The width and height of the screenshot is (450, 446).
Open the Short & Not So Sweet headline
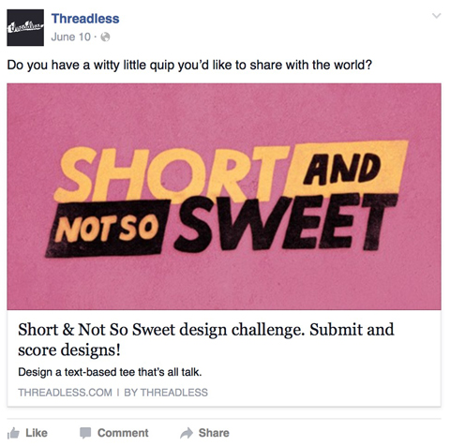(206, 339)
